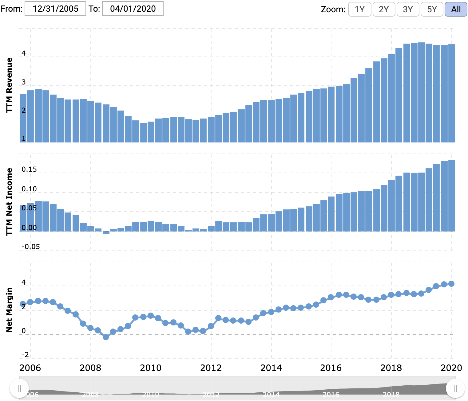Click the last TTM Revenue bar for 2020

[452, 93]
